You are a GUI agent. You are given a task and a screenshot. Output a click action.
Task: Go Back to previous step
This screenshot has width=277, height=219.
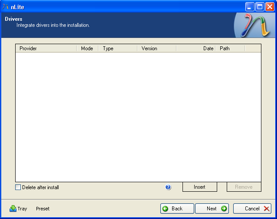point(177,209)
